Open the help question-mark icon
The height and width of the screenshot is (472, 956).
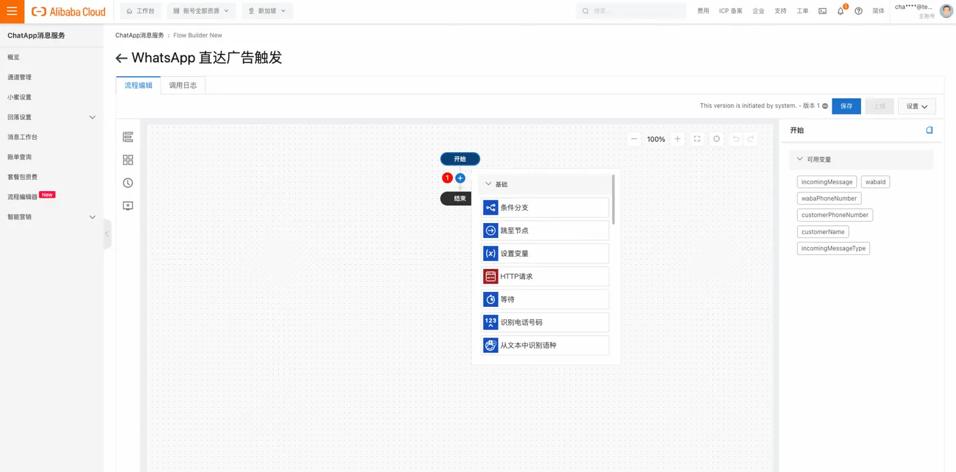coord(858,11)
